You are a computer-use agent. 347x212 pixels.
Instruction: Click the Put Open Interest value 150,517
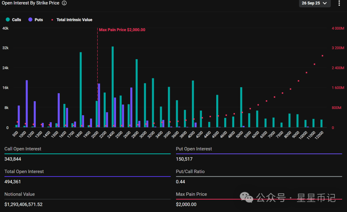pos(184,159)
